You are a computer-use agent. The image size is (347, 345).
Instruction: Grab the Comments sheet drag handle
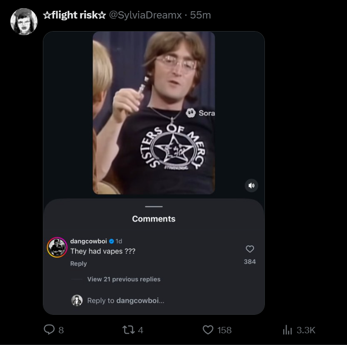tap(154, 207)
